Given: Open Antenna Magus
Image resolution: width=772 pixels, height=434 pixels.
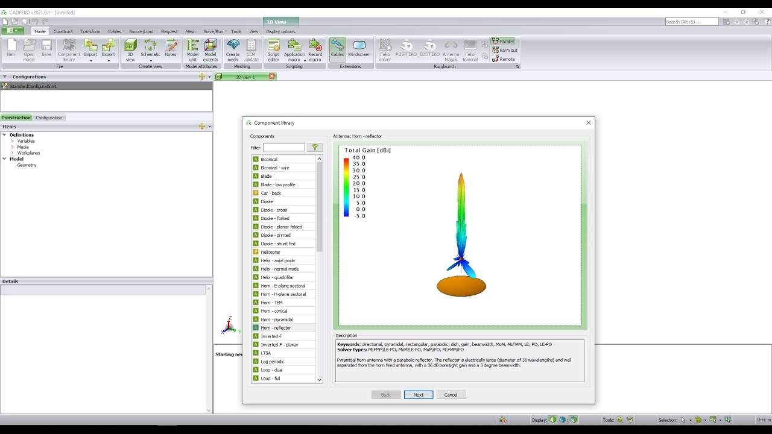Looking at the screenshot, I should pos(451,50).
